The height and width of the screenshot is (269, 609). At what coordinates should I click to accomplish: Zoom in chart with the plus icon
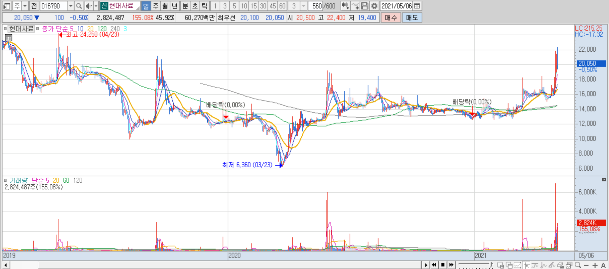(595, 265)
